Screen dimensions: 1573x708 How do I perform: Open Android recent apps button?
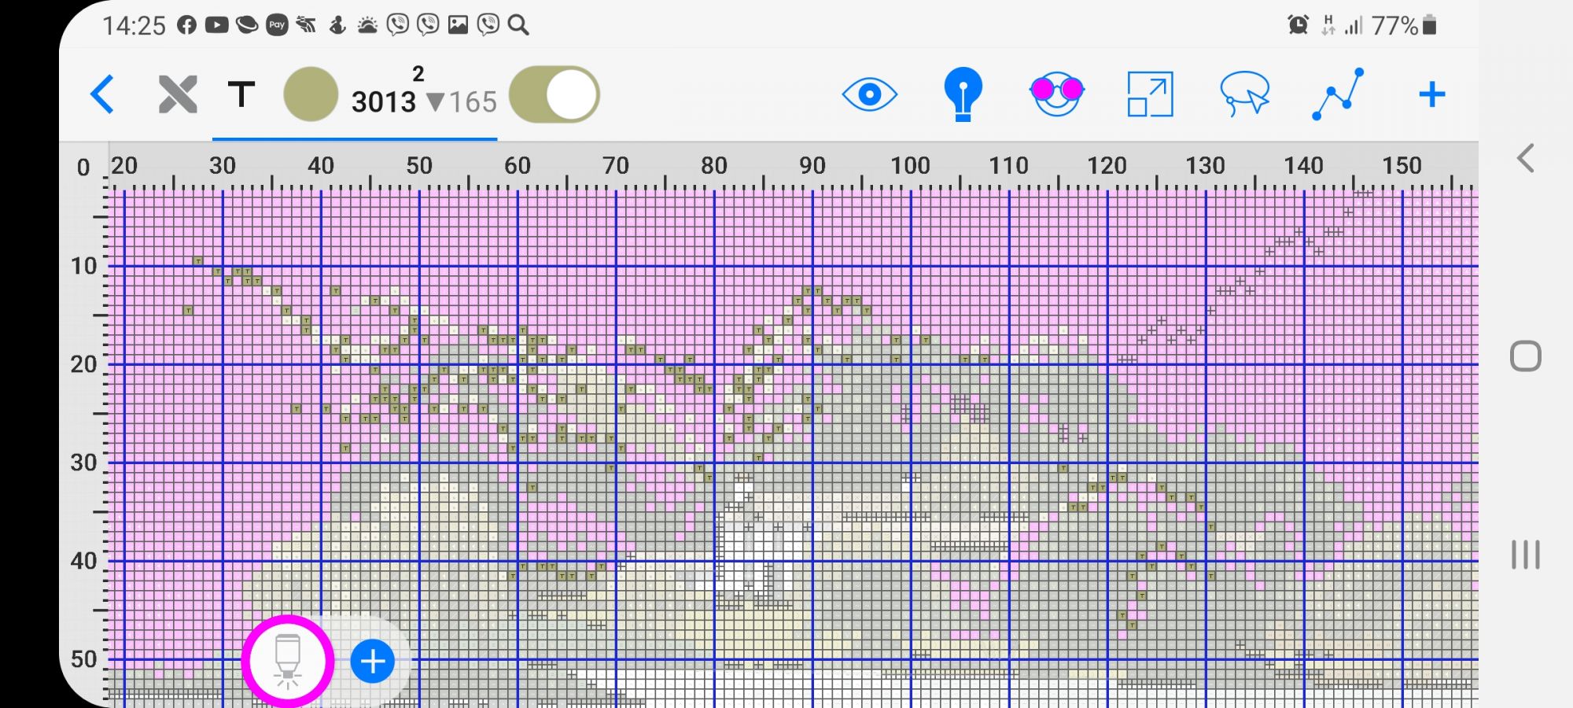point(1526,555)
